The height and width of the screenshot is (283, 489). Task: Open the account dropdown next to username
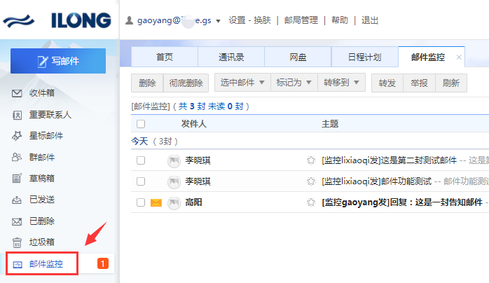[219, 21]
